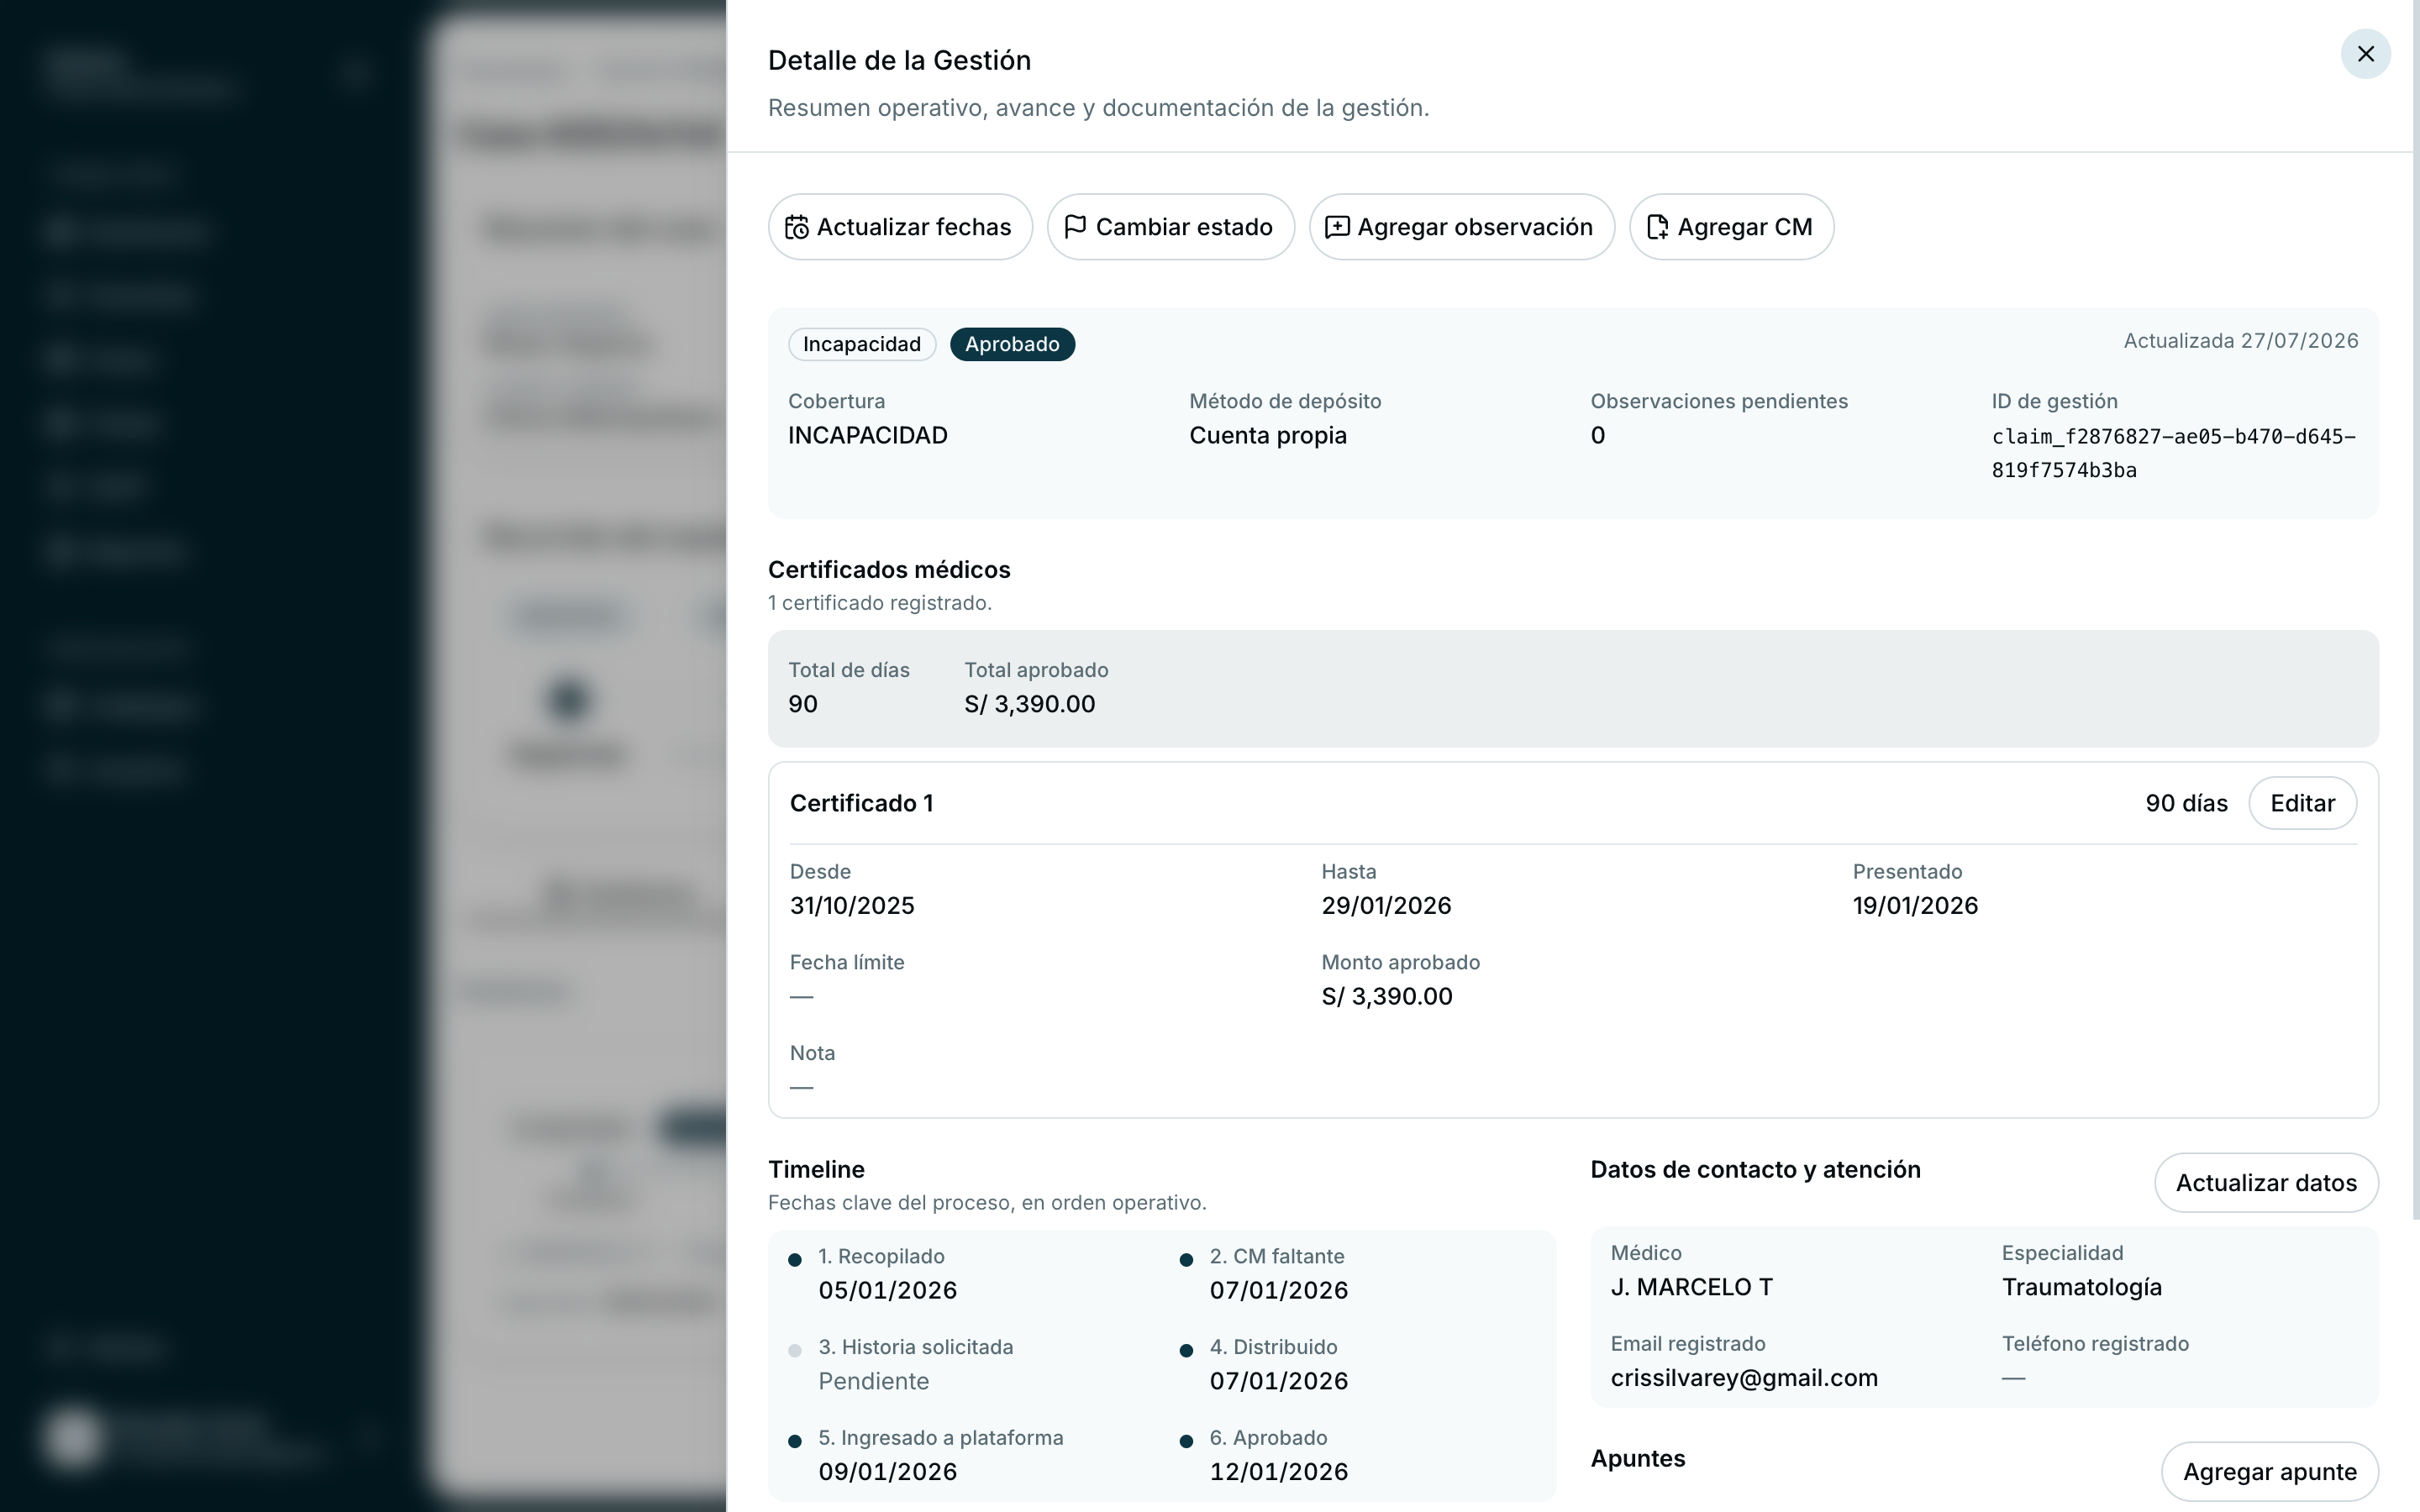Click the Hasta date 29/01/2026

click(x=1386, y=905)
